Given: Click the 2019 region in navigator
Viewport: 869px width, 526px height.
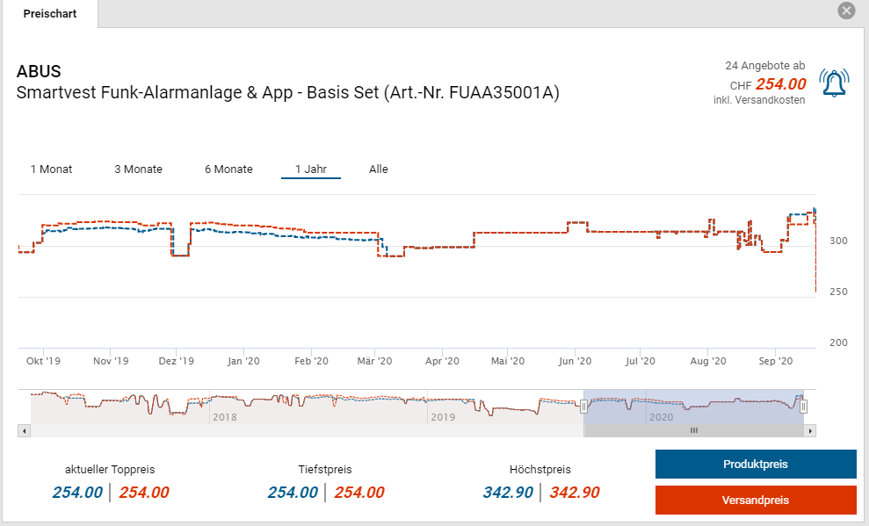Looking at the screenshot, I should click(x=442, y=417).
